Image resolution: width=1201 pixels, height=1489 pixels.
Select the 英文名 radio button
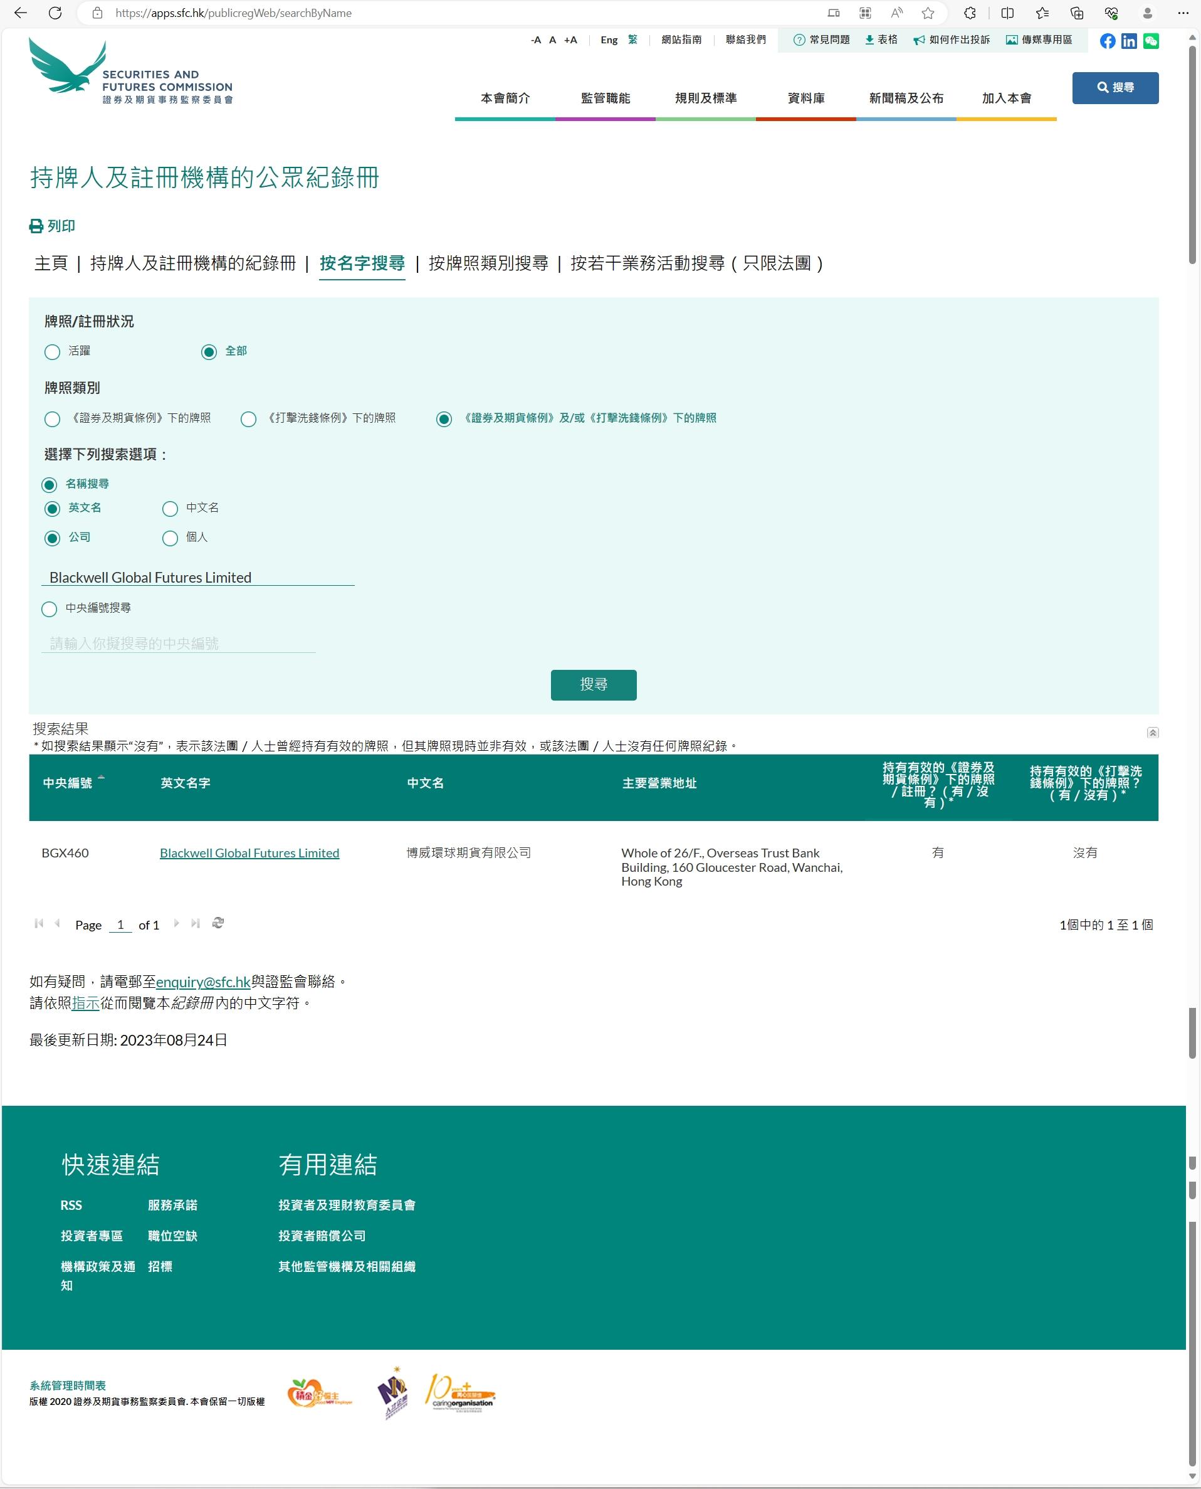point(52,509)
